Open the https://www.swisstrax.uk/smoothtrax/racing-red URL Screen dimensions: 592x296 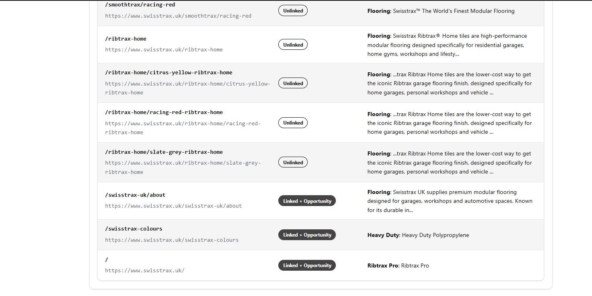tap(178, 16)
